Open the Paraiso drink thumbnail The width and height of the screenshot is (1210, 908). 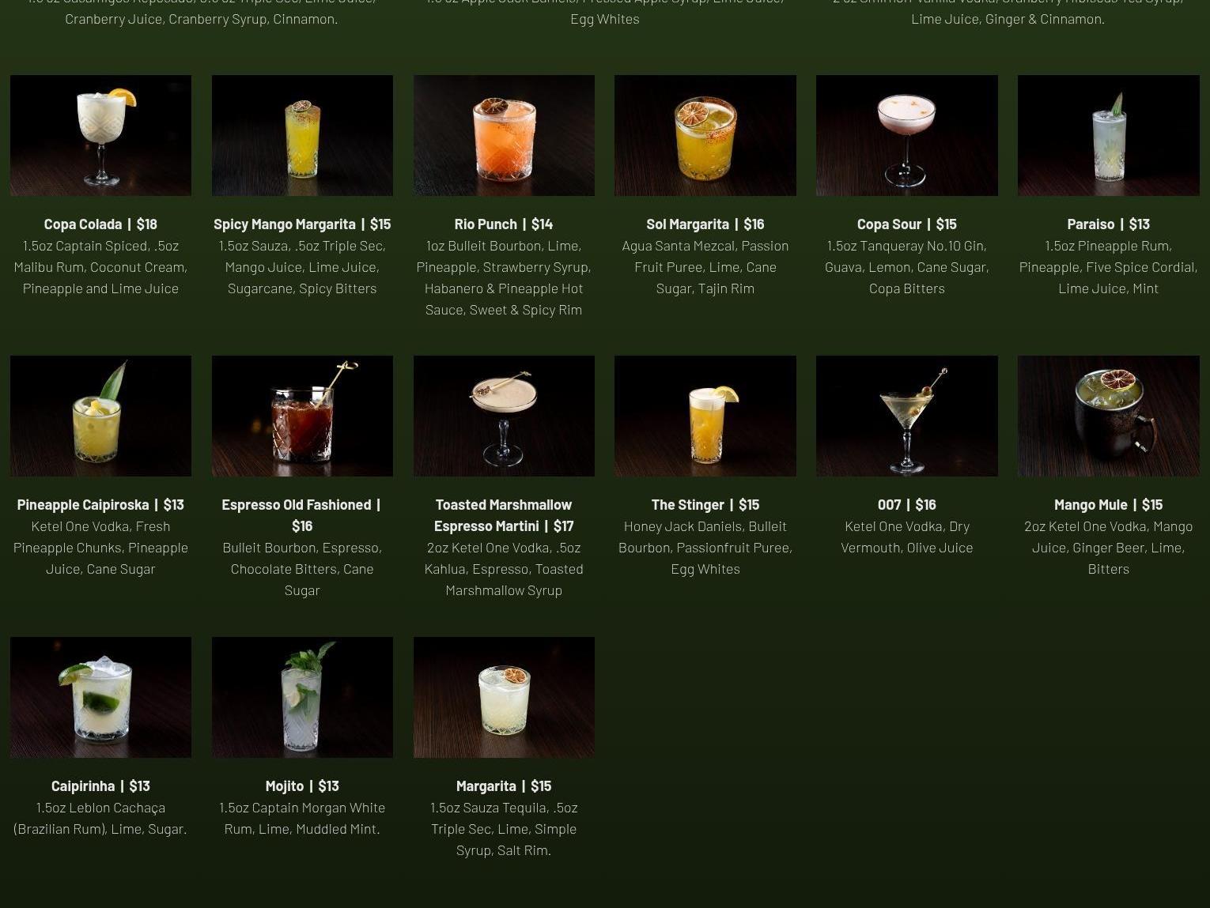tap(1108, 135)
